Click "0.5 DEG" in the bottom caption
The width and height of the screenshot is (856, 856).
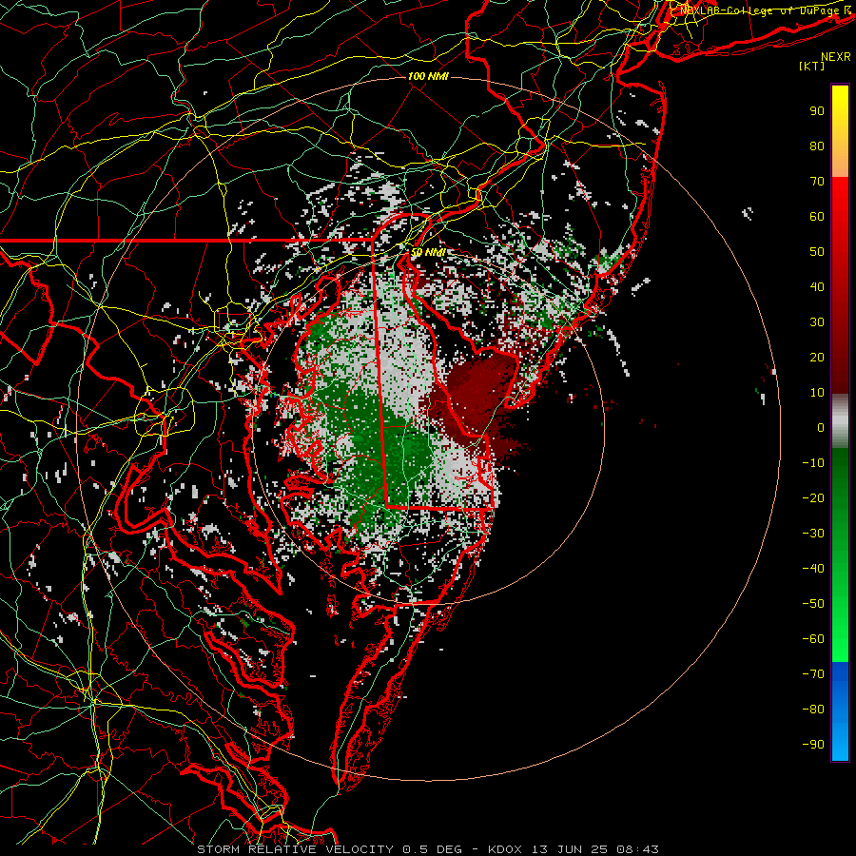[x=432, y=849]
